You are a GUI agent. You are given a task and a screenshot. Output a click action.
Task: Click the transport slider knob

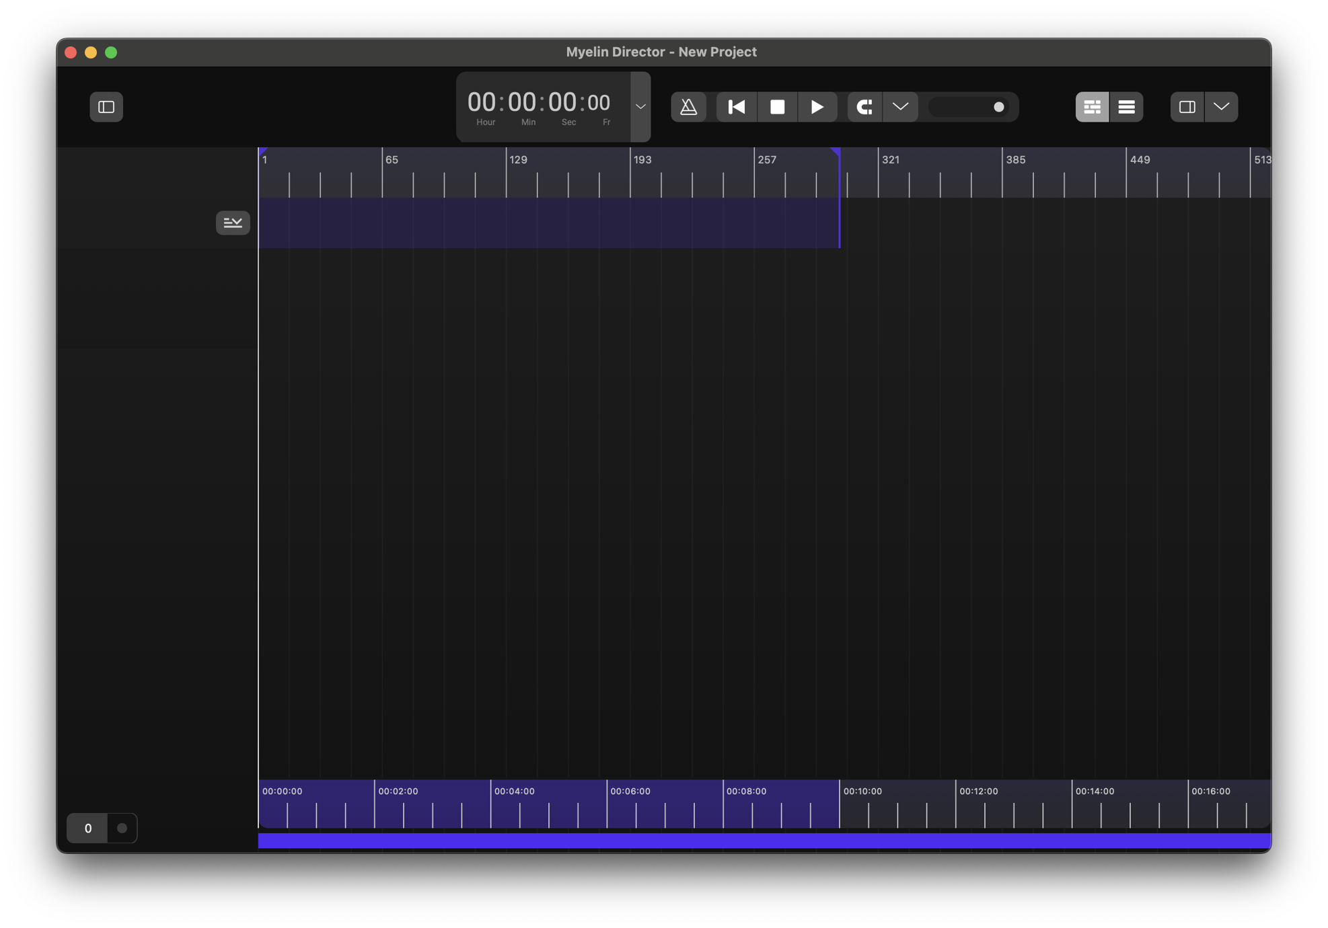[998, 107]
